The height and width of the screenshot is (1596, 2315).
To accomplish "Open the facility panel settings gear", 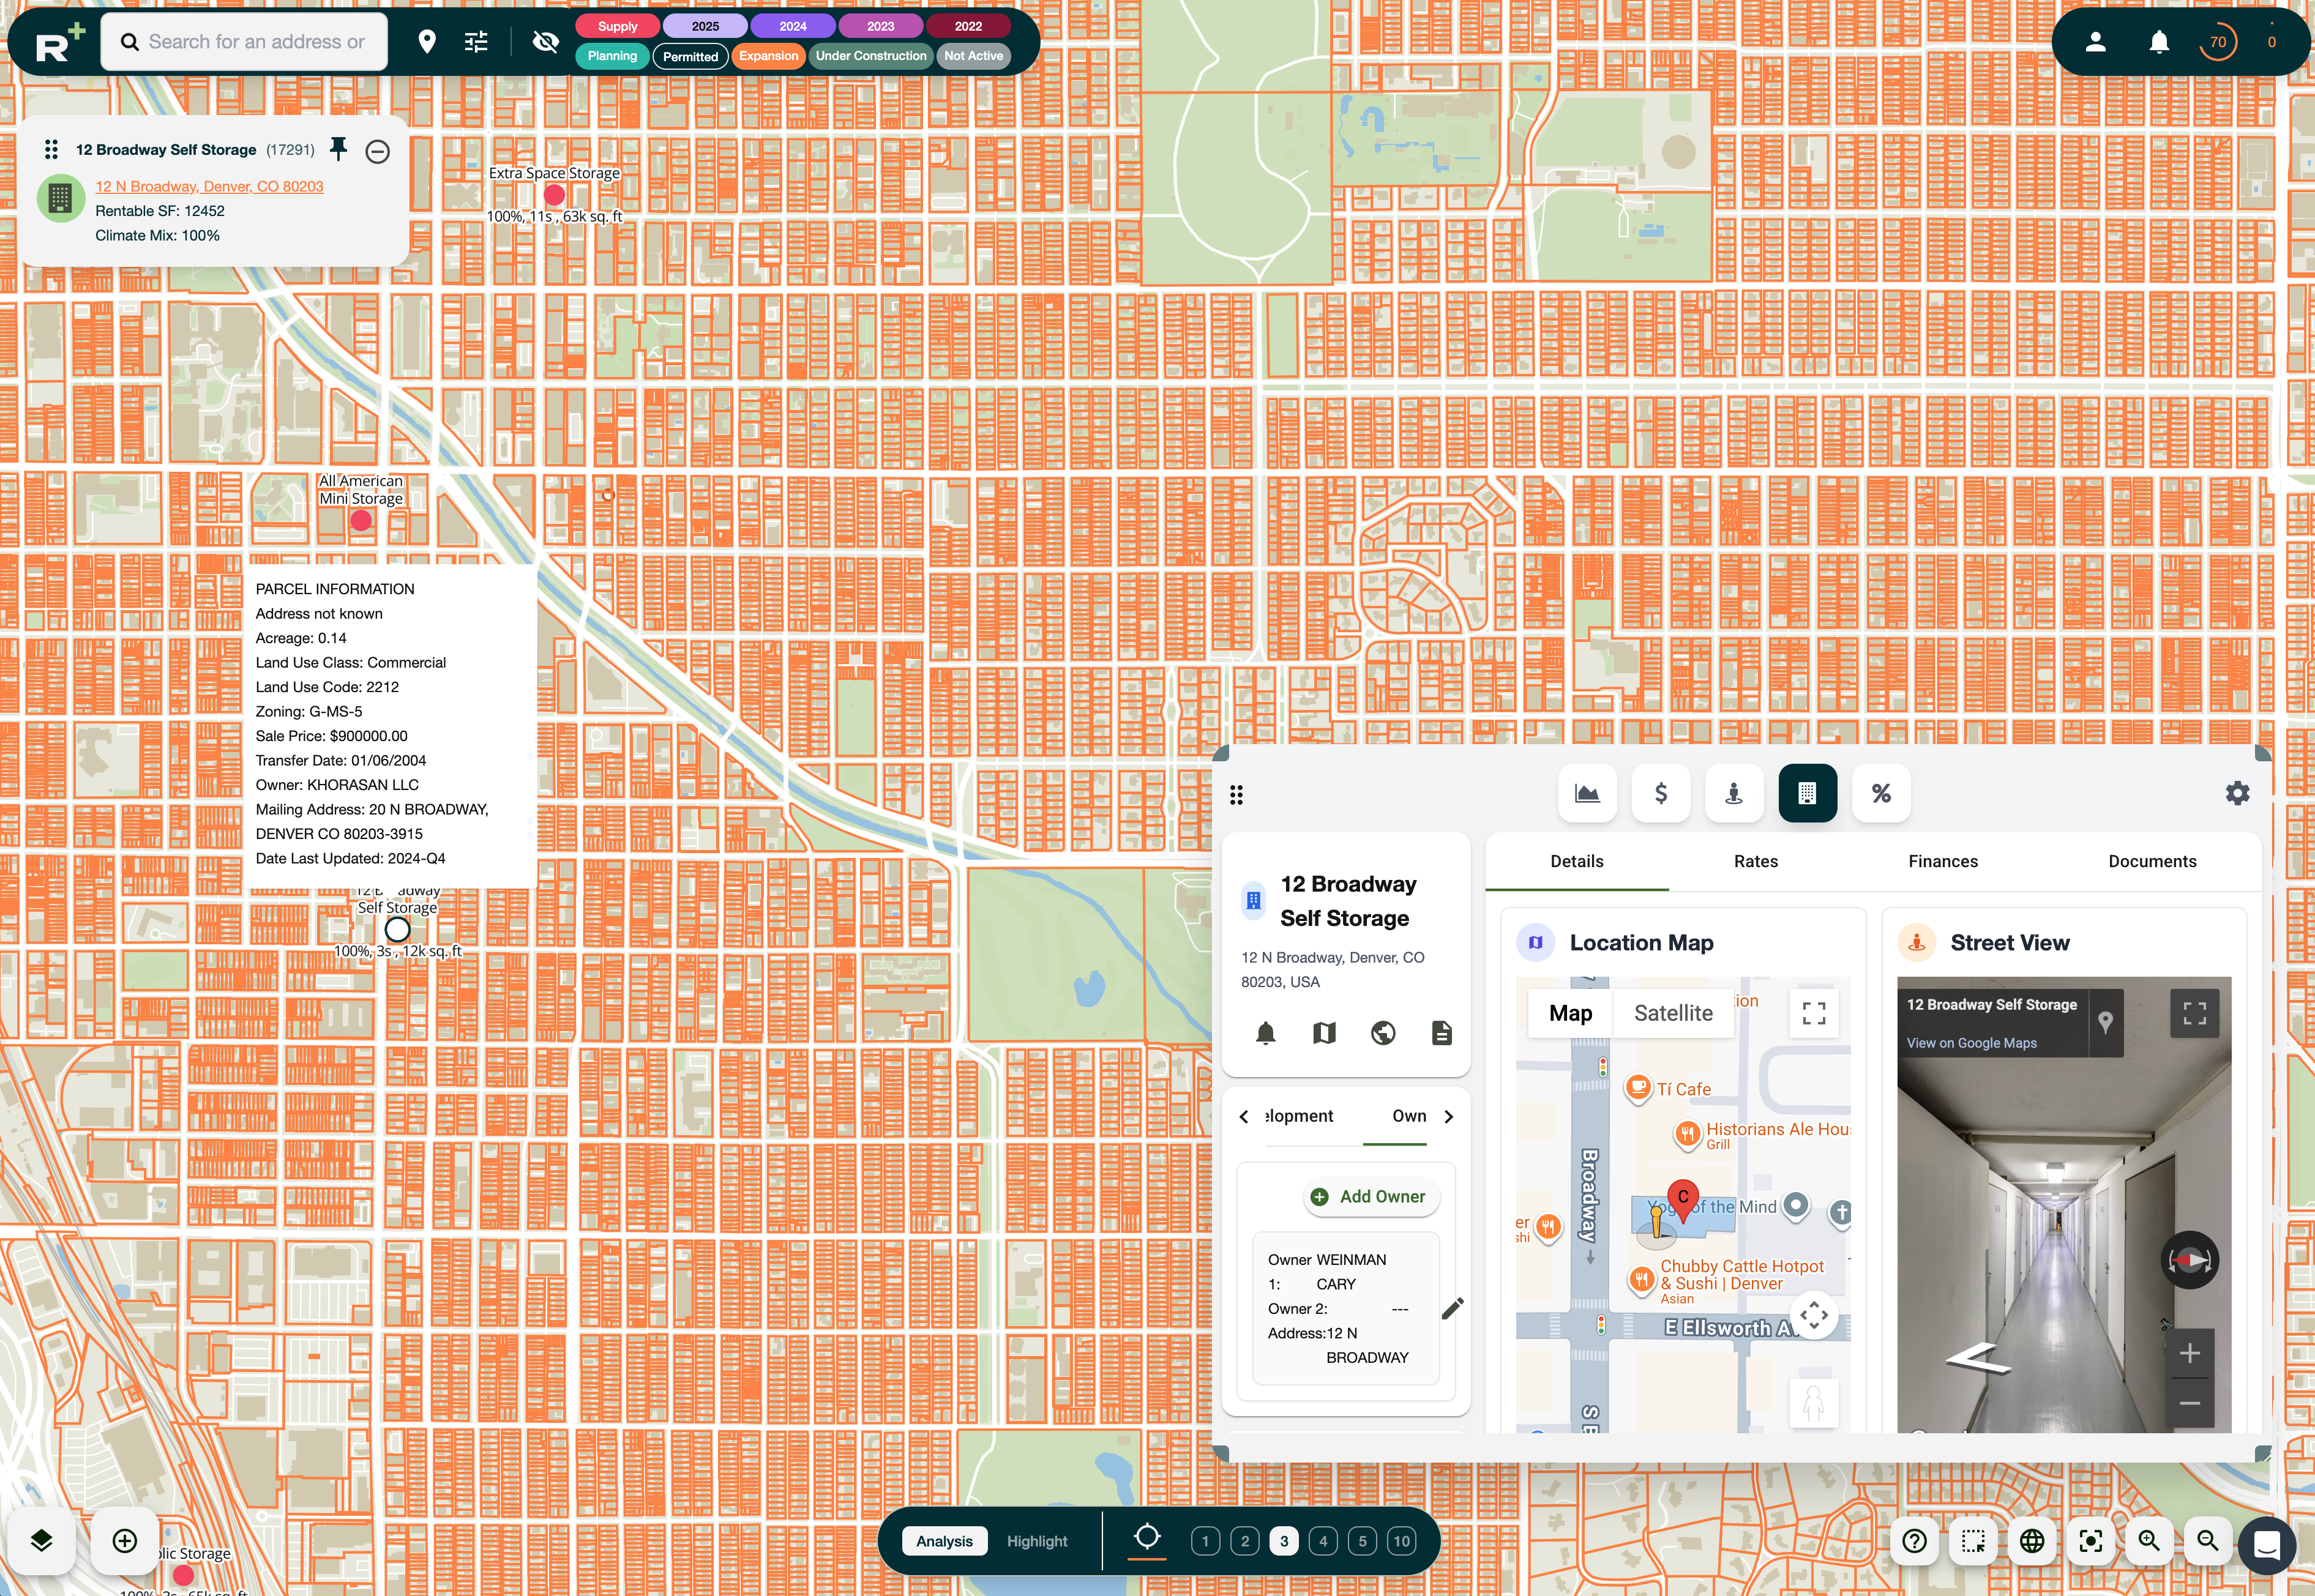I will point(2238,793).
